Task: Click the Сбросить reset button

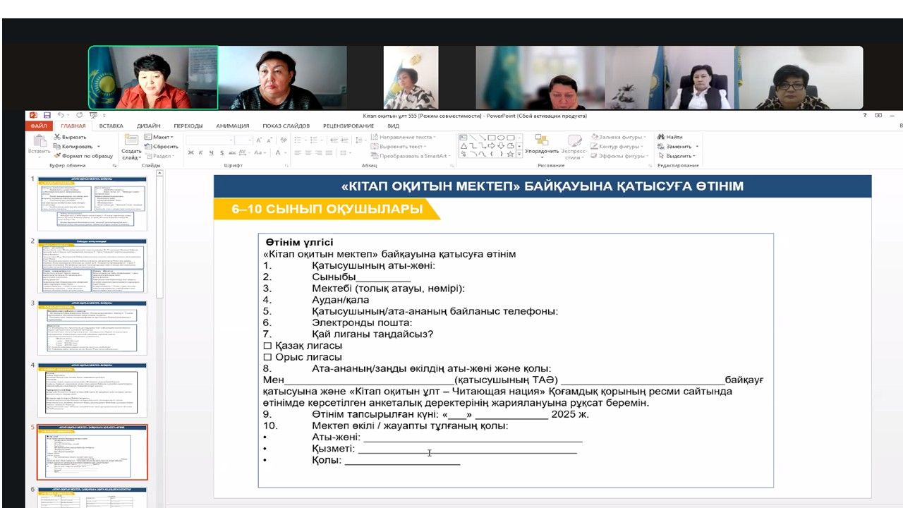Action: click(x=162, y=146)
